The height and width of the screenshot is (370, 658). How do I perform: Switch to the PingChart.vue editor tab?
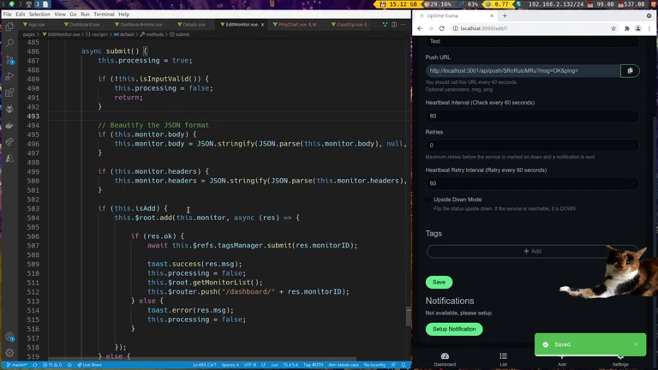[295, 24]
